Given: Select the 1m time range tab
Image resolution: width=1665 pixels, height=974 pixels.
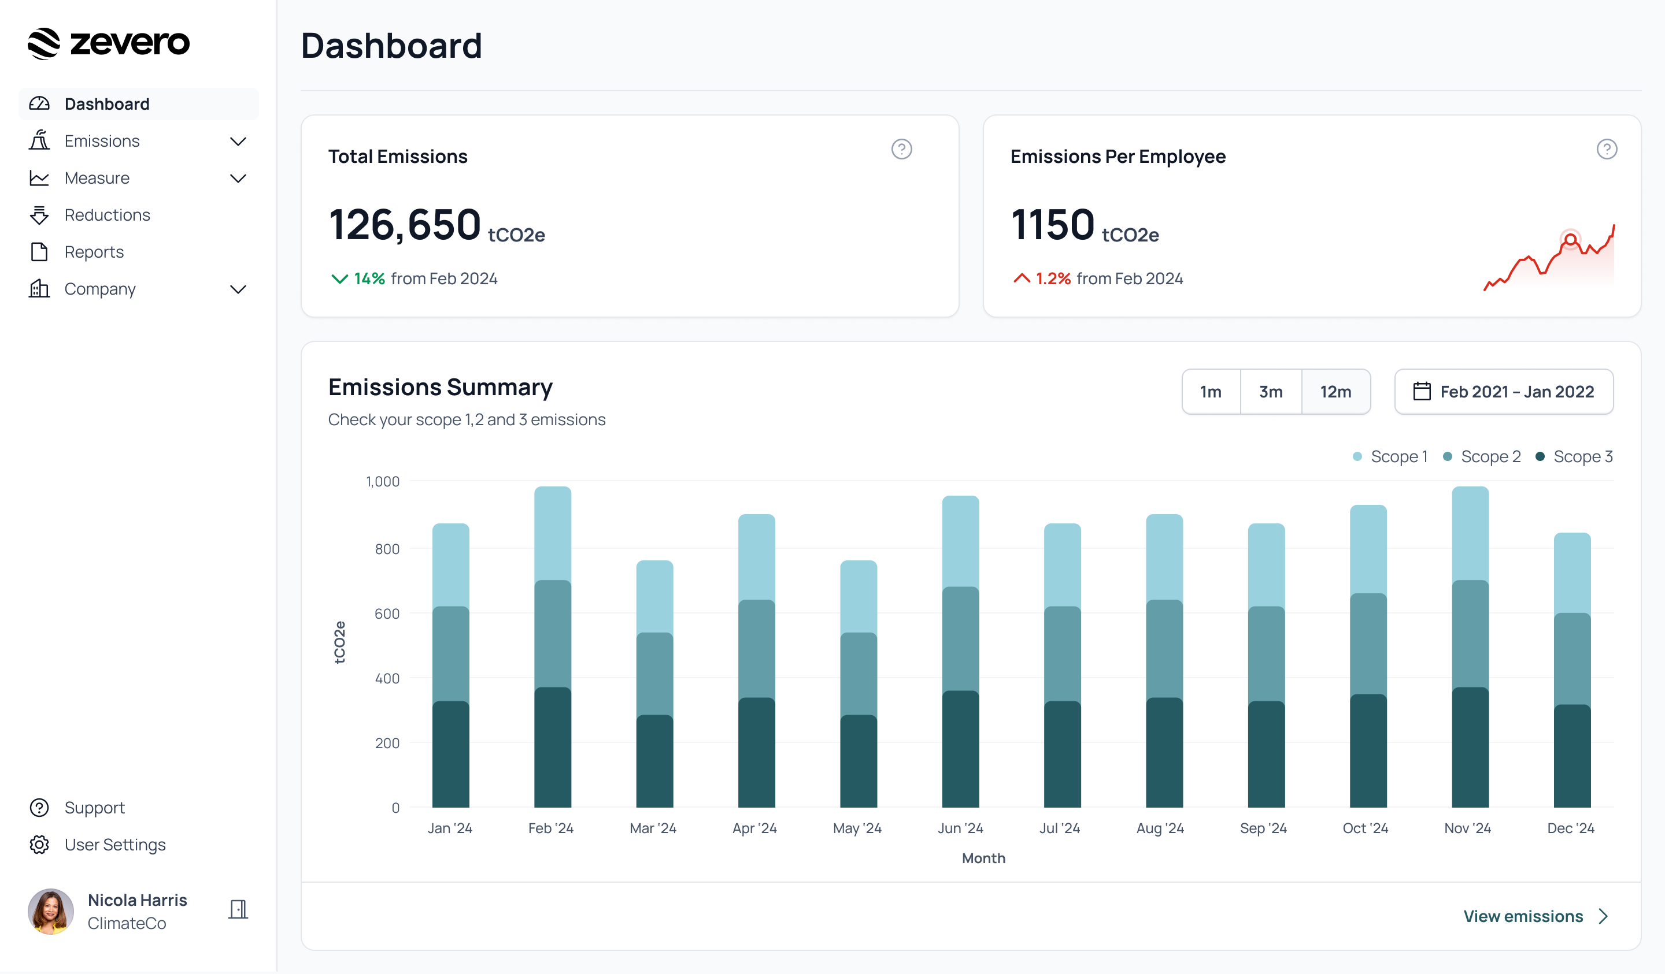Looking at the screenshot, I should tap(1211, 391).
